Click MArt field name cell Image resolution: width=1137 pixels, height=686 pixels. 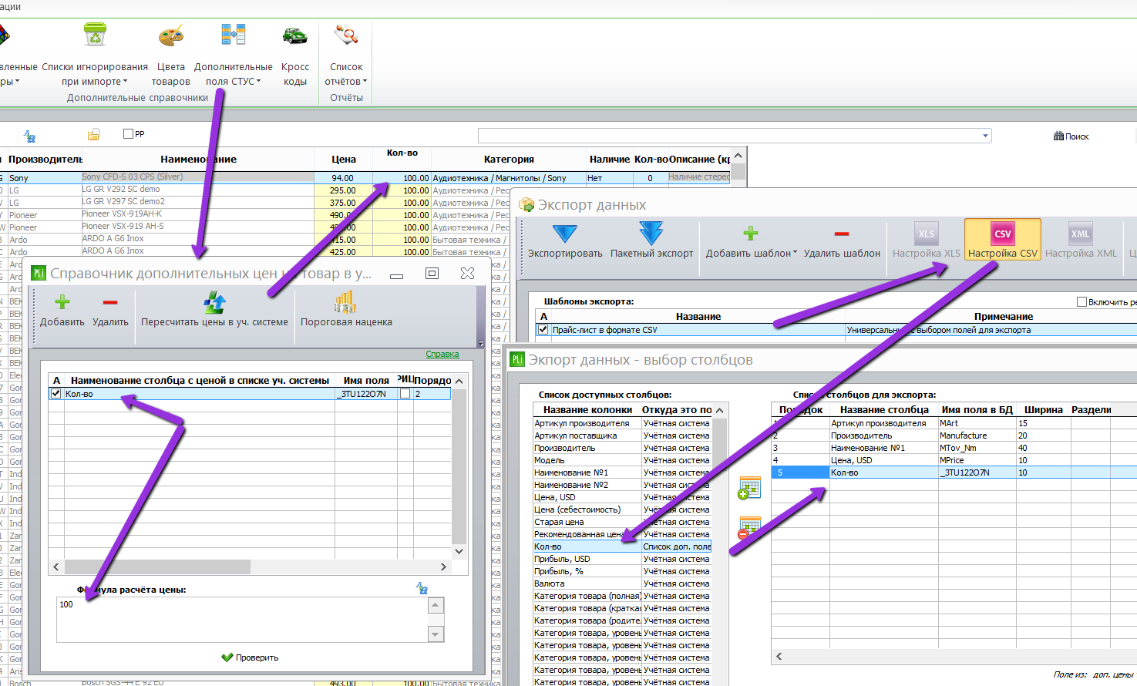[x=977, y=423]
